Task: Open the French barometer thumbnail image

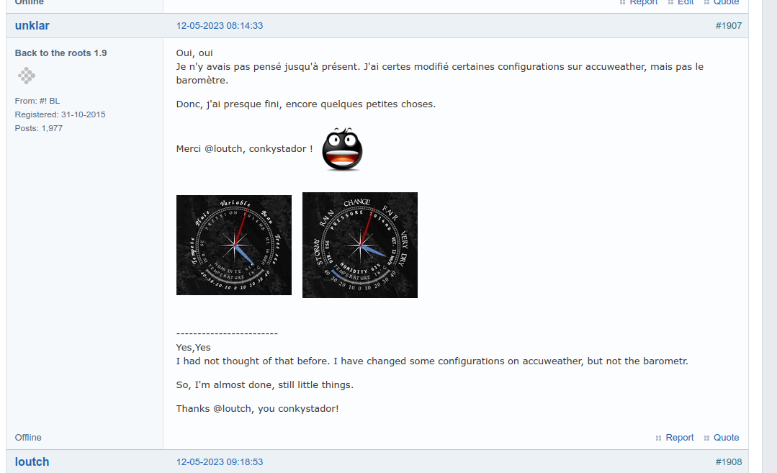Action: pyautogui.click(x=234, y=245)
